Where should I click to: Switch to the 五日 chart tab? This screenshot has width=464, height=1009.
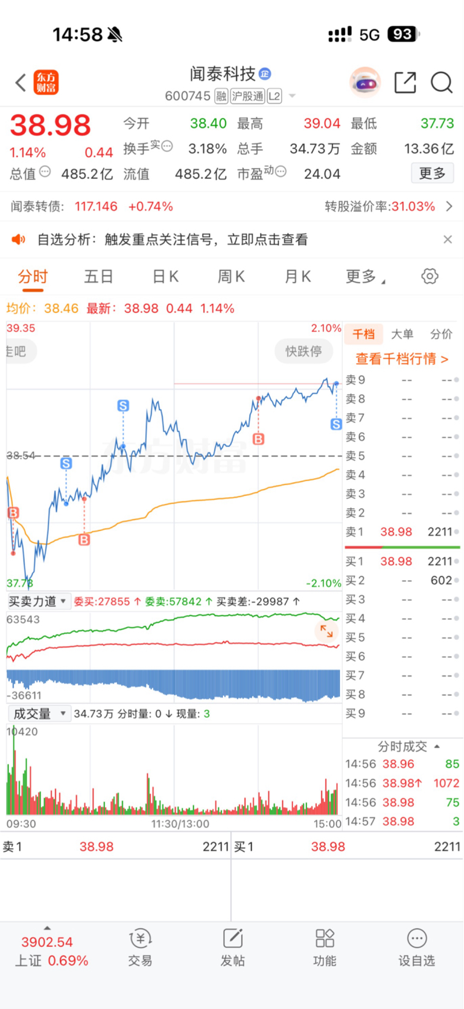coord(99,277)
